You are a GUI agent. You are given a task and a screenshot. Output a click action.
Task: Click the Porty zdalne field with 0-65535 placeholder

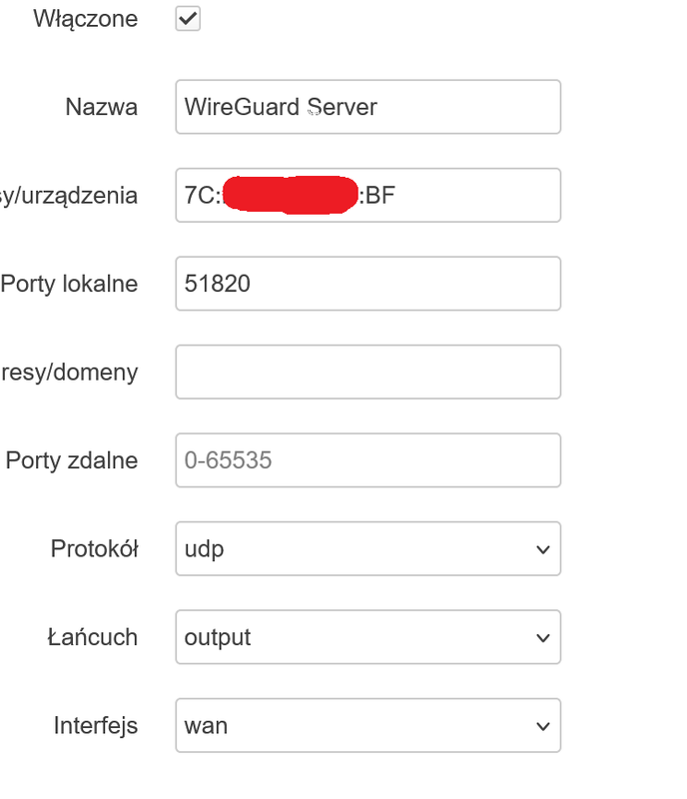click(367, 460)
